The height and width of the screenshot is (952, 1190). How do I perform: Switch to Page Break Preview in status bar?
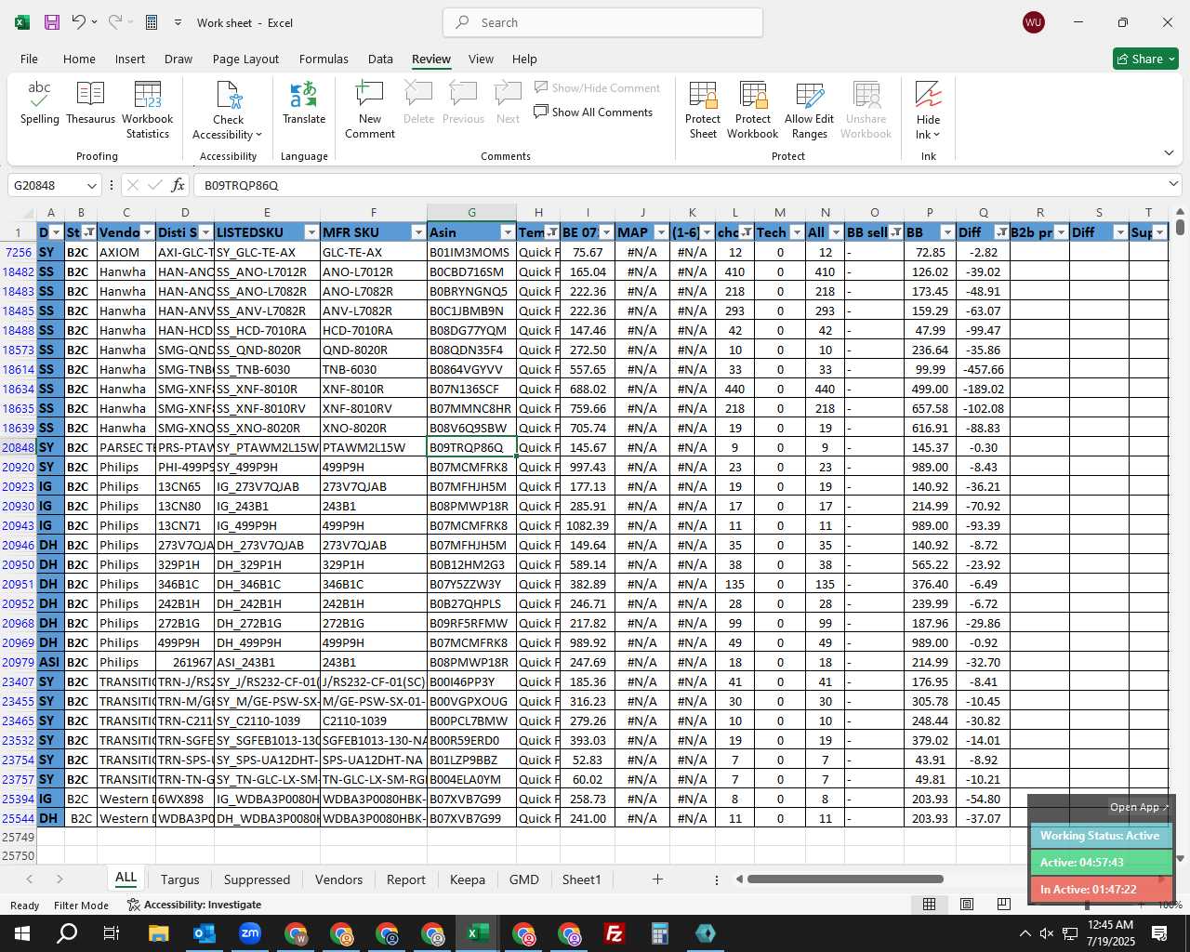[1003, 905]
